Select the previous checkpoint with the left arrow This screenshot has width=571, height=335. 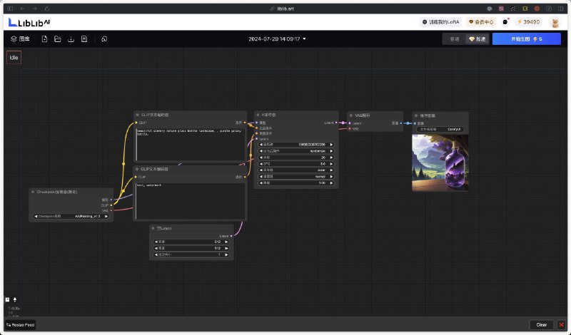[x=36, y=216]
